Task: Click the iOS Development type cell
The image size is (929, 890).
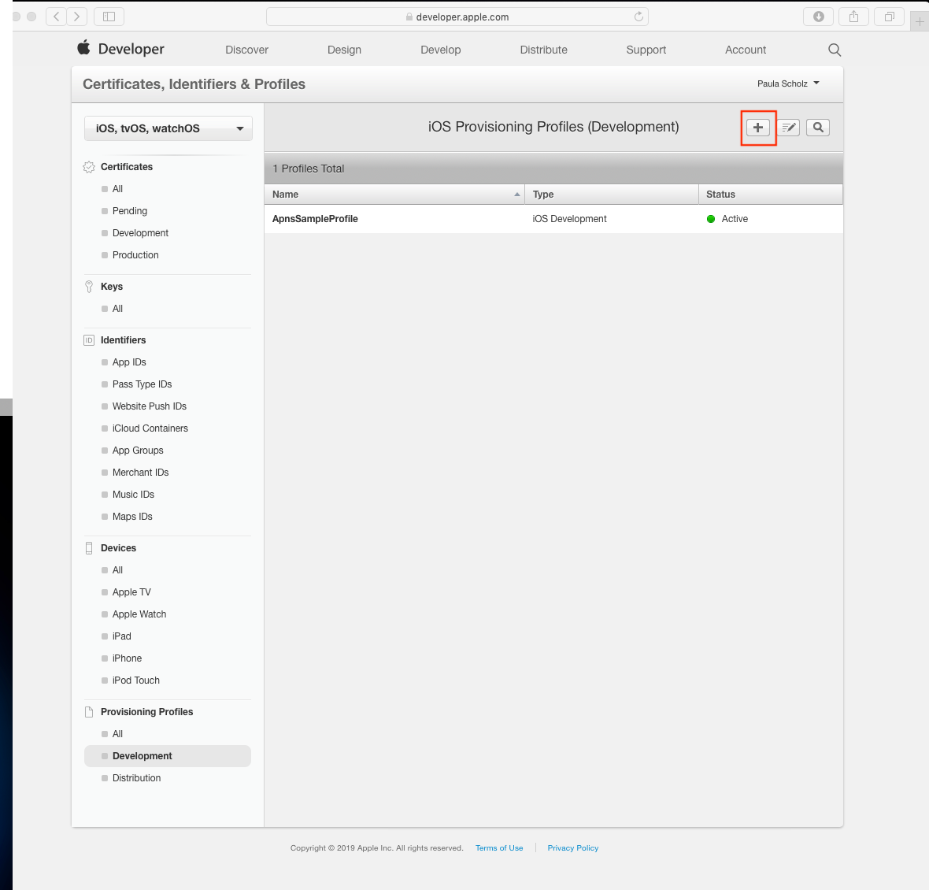Action: click(x=569, y=219)
